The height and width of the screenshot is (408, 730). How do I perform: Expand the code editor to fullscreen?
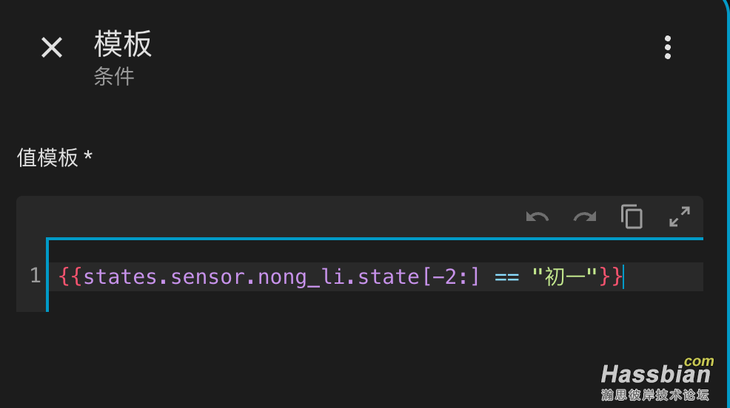click(x=679, y=217)
